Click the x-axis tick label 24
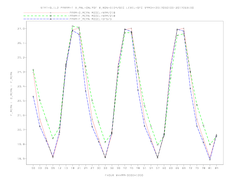 click(x=86, y=168)
